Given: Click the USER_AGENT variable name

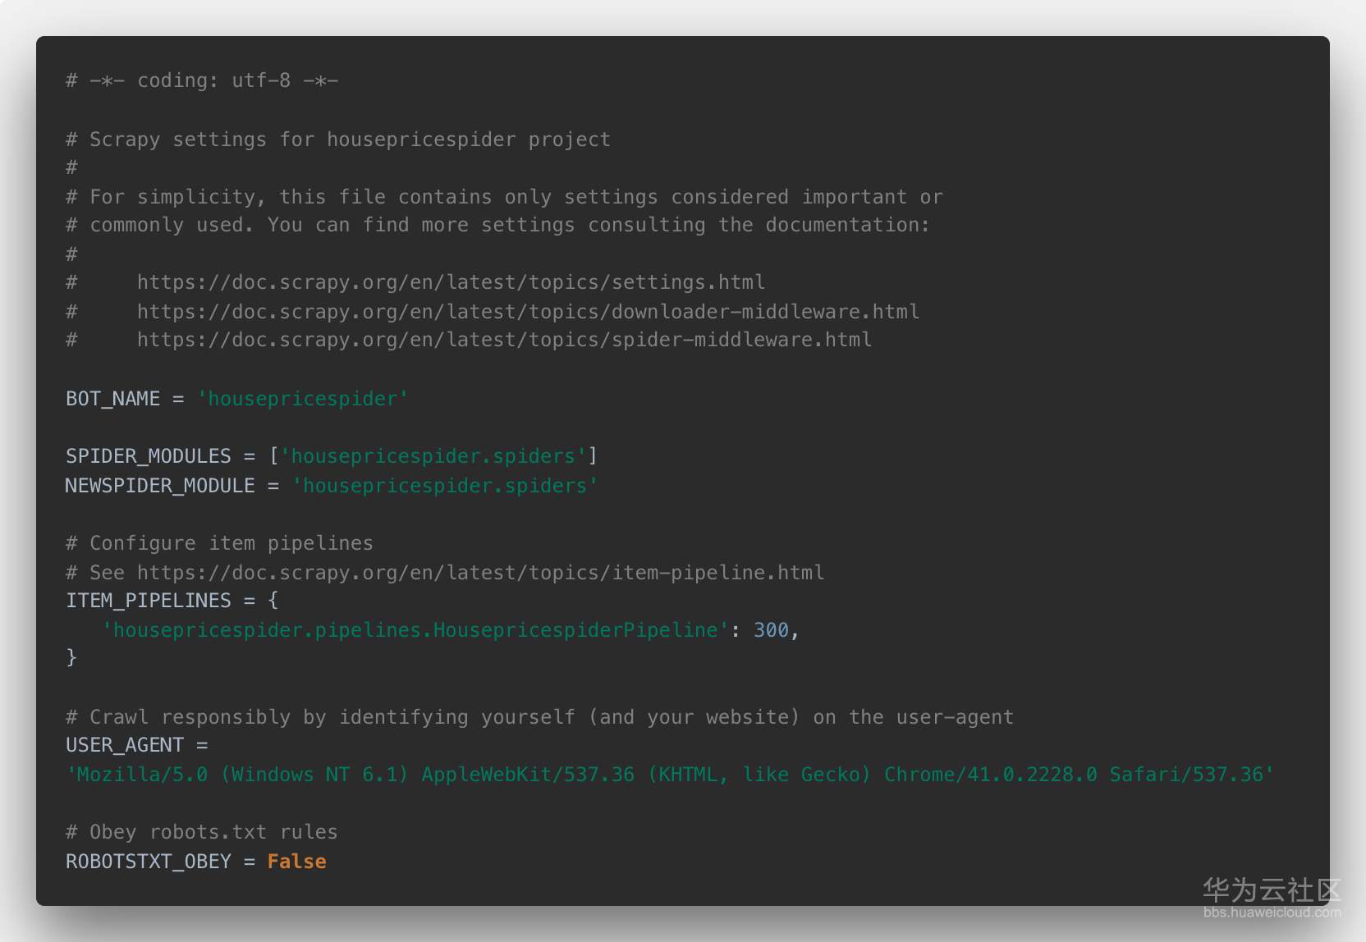Looking at the screenshot, I should pos(124,745).
